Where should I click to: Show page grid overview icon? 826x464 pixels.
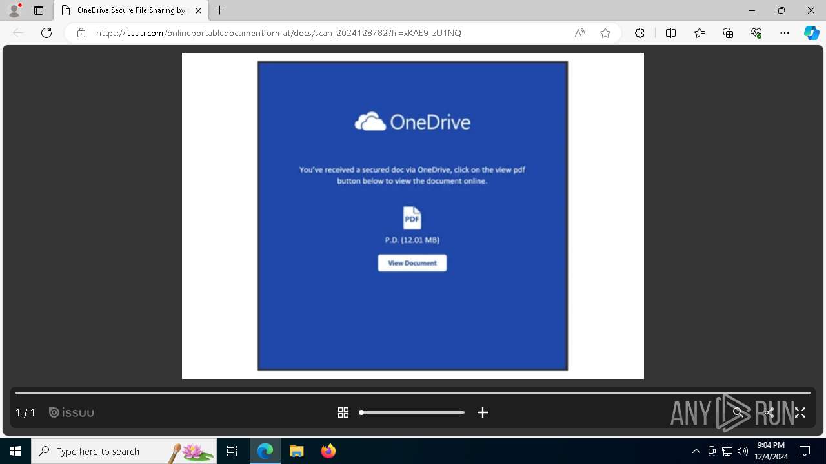343,412
